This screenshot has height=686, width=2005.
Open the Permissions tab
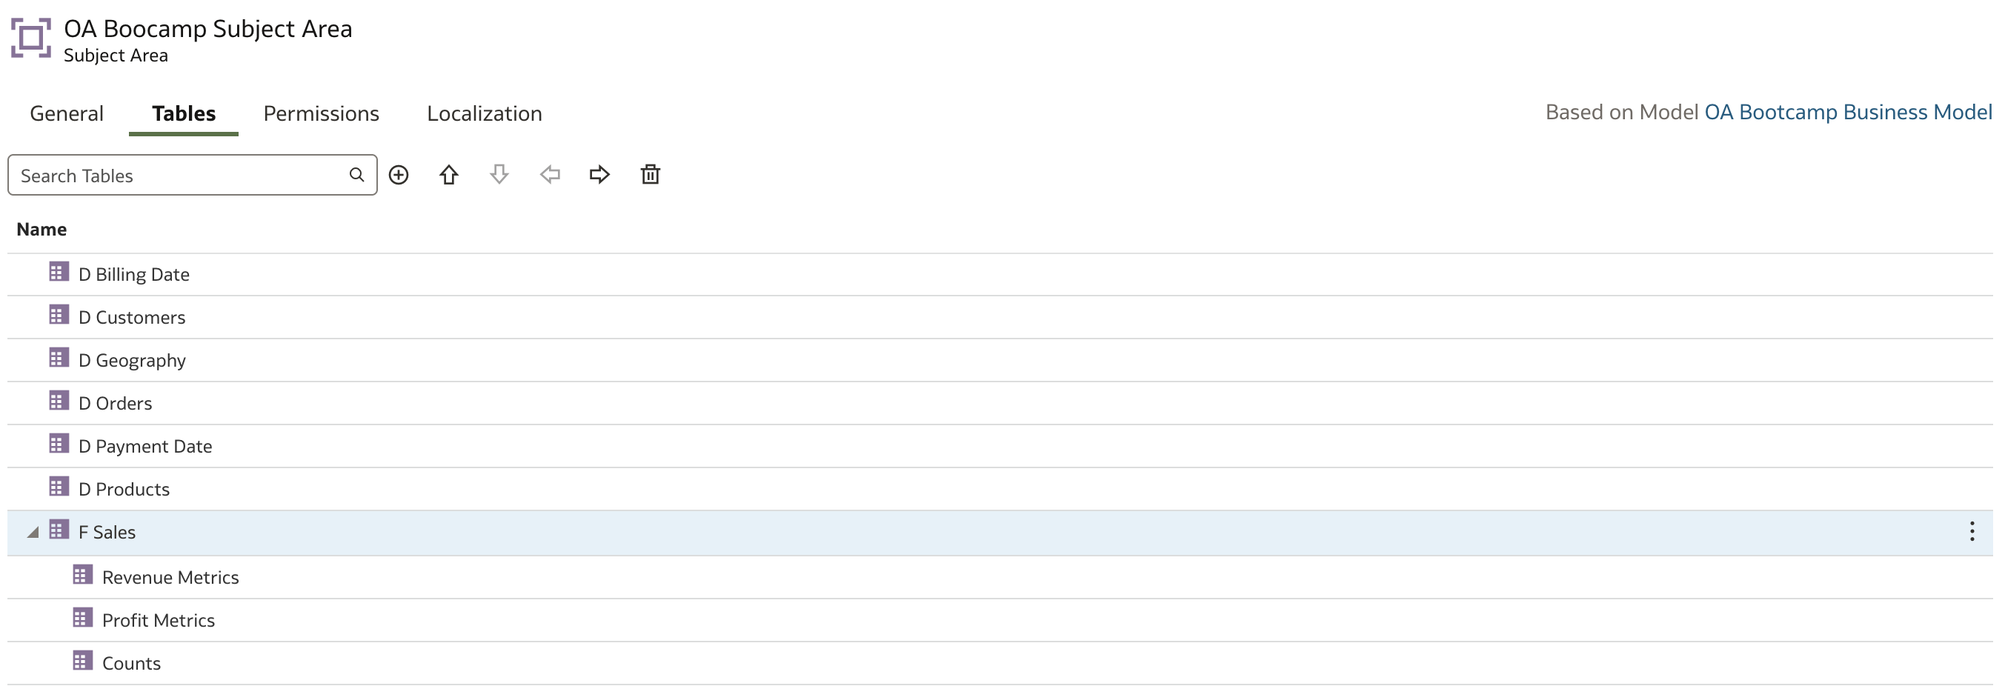[x=322, y=113]
